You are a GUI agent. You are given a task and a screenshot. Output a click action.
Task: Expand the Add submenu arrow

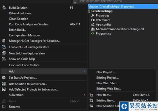click(x=85, y=71)
